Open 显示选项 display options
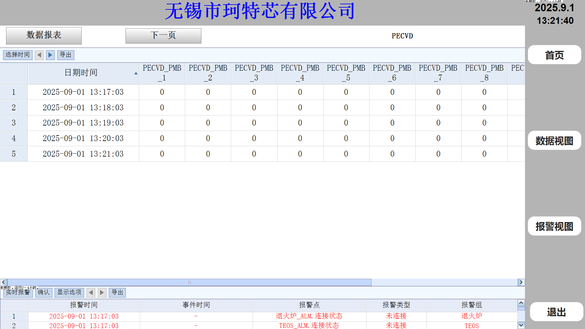The width and height of the screenshot is (585, 329). pos(69,293)
